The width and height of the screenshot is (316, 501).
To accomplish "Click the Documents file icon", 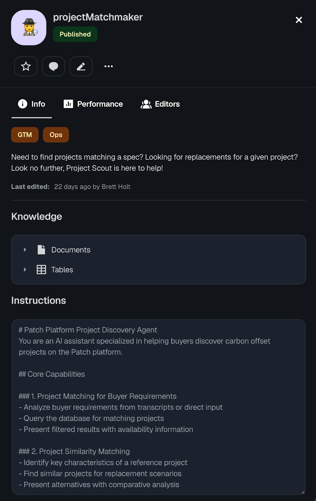I will pos(41,250).
